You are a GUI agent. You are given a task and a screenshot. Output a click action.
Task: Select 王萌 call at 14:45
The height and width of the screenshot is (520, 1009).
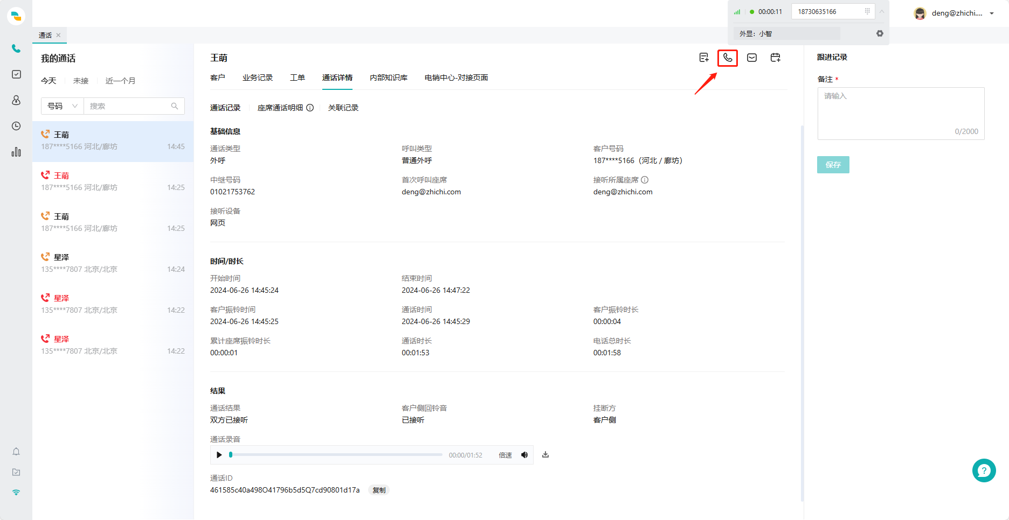coord(113,141)
